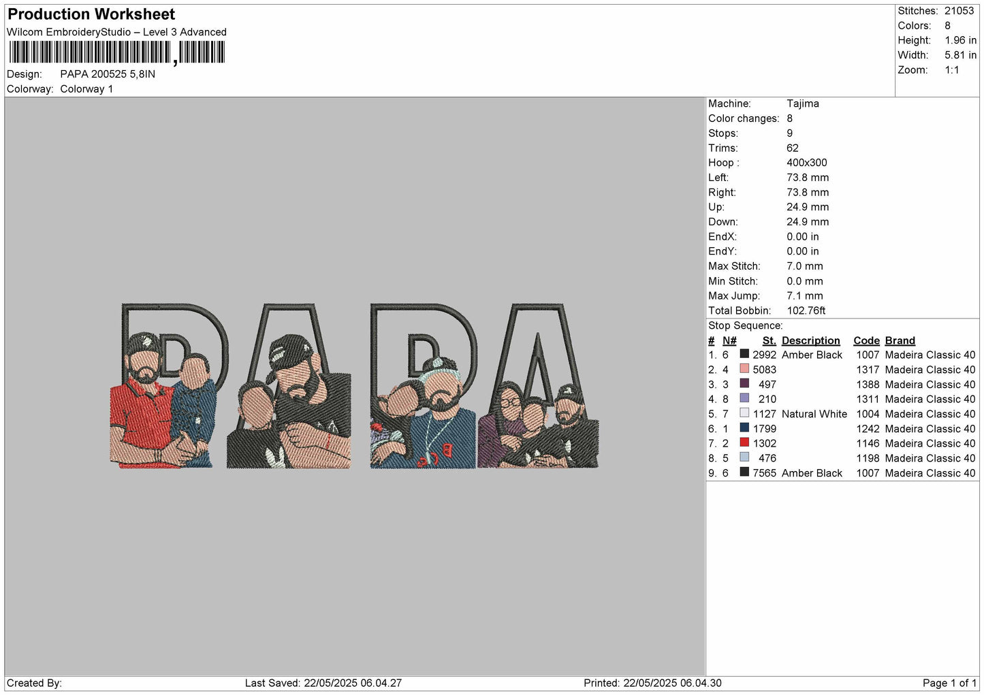Image resolution: width=984 pixels, height=695 pixels.
Task: Select the pink swatch with 5083 stitches
Action: click(744, 369)
